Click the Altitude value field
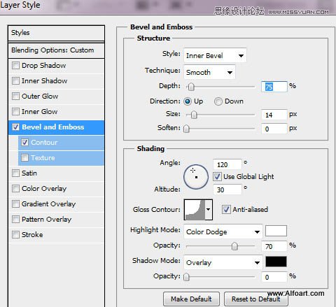Image resolution: width=336 pixels, height=307 pixels. 227,190
